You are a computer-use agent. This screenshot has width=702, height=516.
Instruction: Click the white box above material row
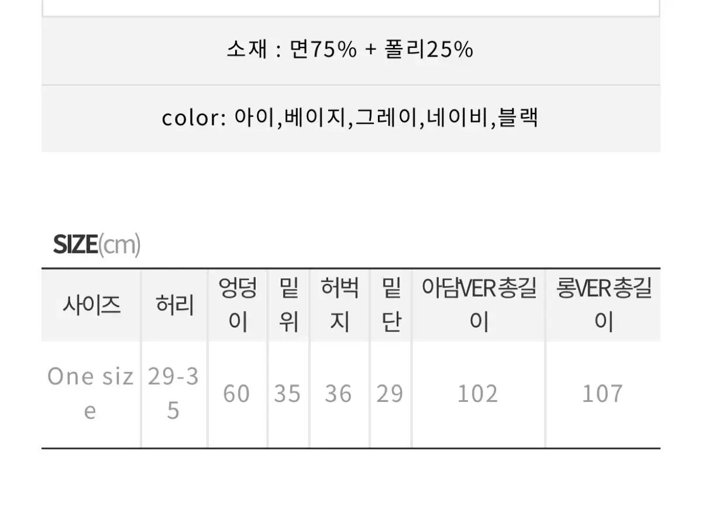[351, 7]
